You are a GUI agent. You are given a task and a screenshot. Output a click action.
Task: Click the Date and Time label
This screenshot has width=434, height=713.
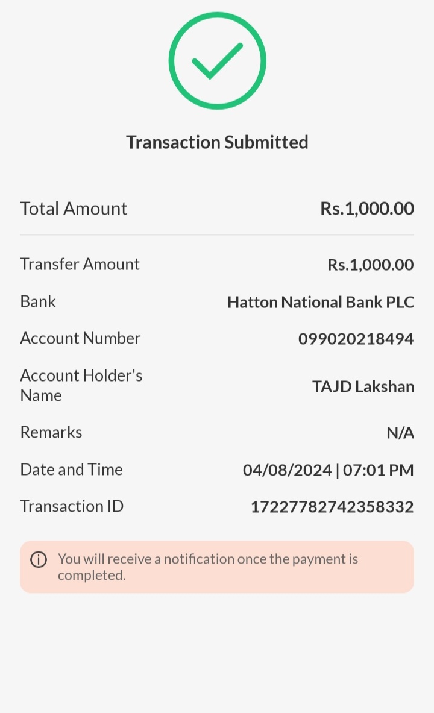[71, 470]
